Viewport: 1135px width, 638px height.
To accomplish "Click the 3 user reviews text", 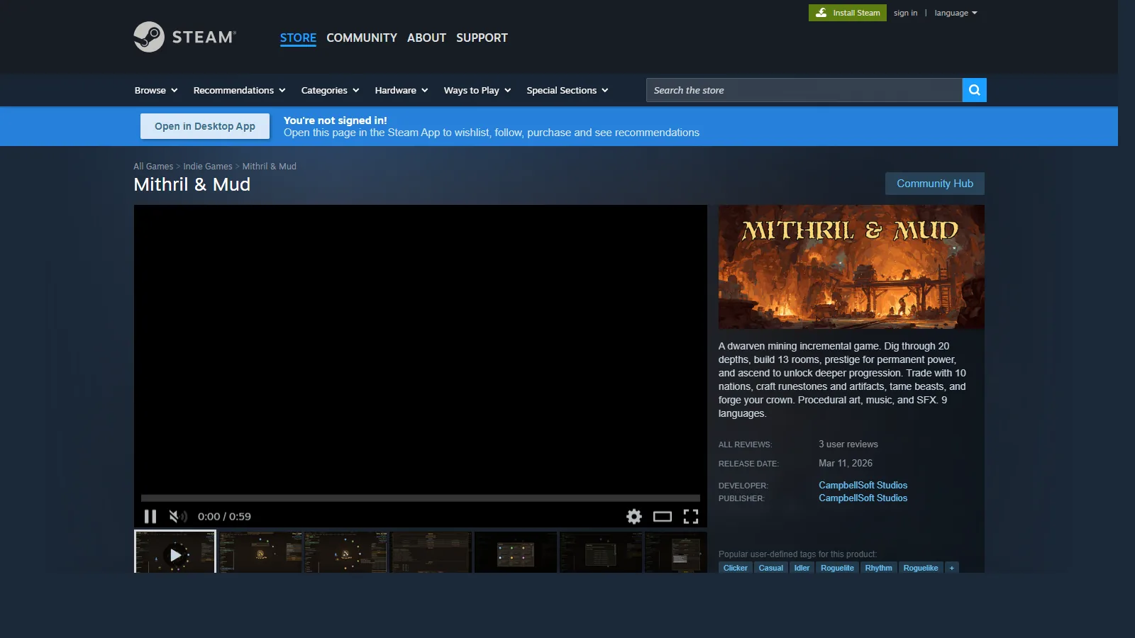I will tap(848, 444).
